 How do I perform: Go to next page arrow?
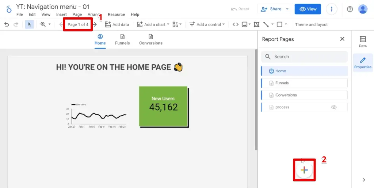(95, 24)
